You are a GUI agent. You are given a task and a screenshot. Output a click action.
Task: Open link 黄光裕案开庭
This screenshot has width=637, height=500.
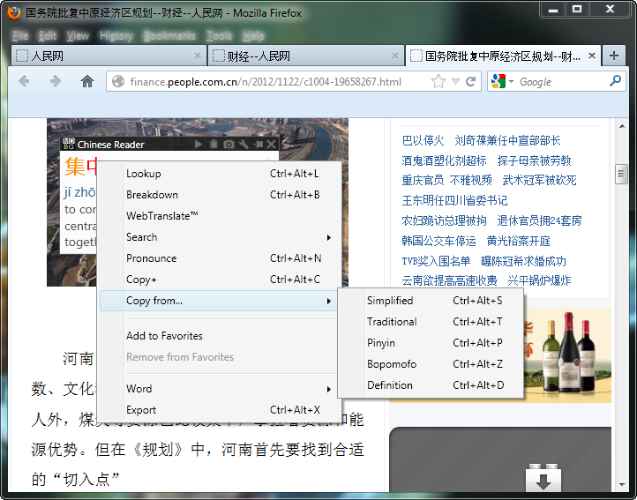pyautogui.click(x=519, y=241)
